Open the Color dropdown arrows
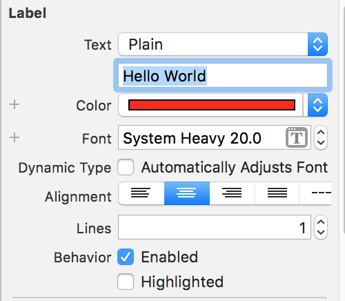This screenshot has height=301, width=345. pyautogui.click(x=317, y=105)
